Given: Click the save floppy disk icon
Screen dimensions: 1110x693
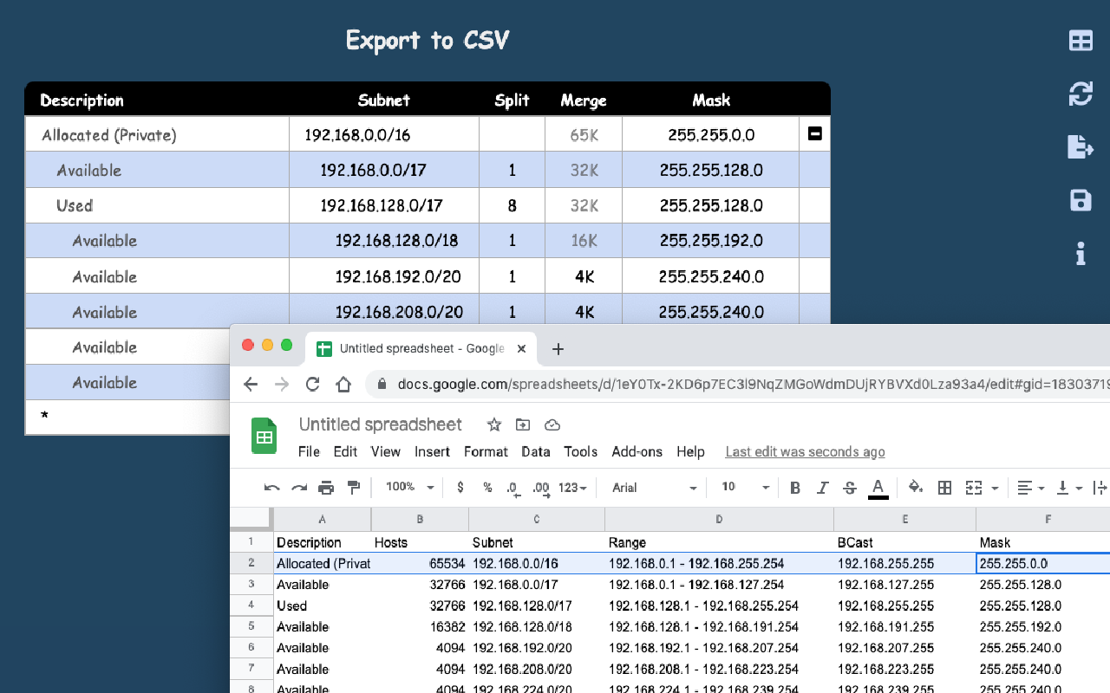Looking at the screenshot, I should (1081, 201).
